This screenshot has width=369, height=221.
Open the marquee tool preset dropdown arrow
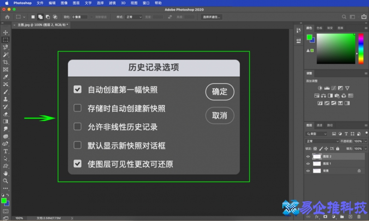(24, 17)
